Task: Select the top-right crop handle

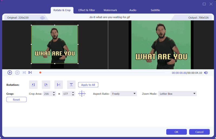Action: coord(78,25)
